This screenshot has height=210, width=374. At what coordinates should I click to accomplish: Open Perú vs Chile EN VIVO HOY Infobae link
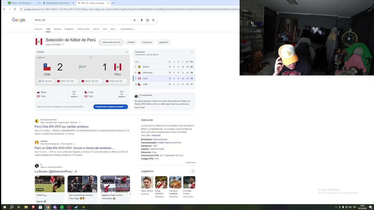(x=75, y=148)
